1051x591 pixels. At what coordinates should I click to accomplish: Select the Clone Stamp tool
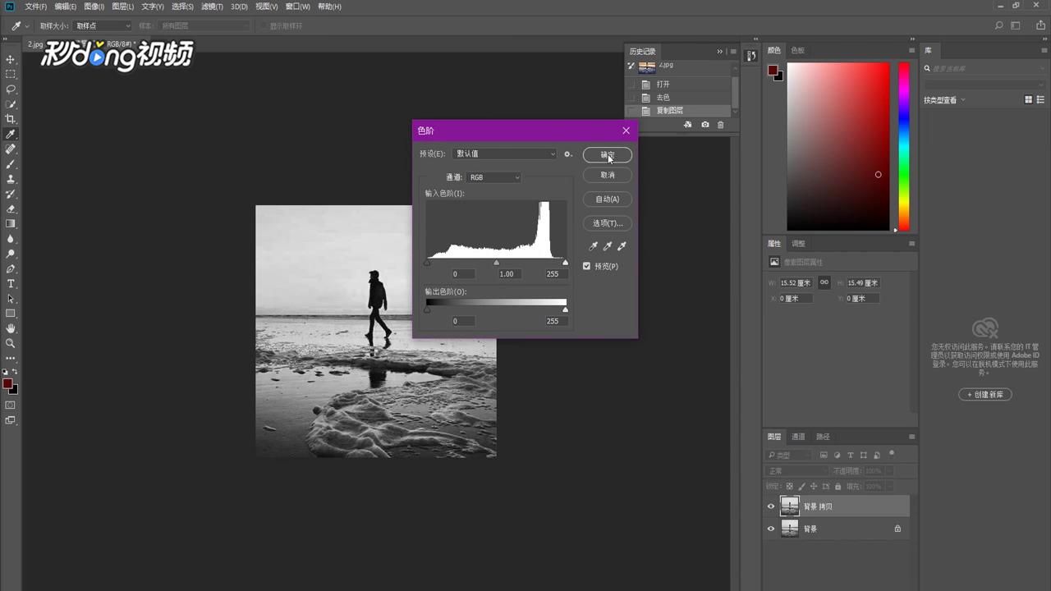pos(11,179)
